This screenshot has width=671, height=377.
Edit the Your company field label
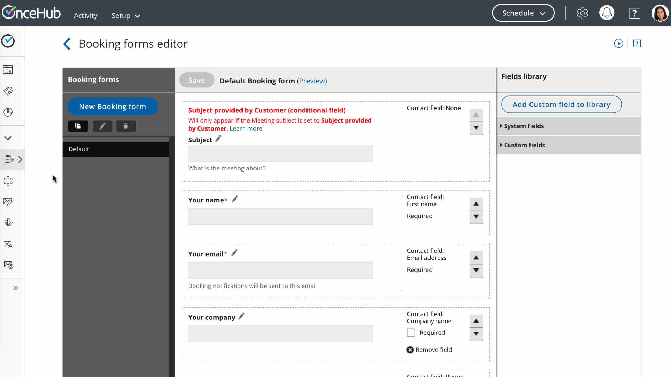point(241,316)
